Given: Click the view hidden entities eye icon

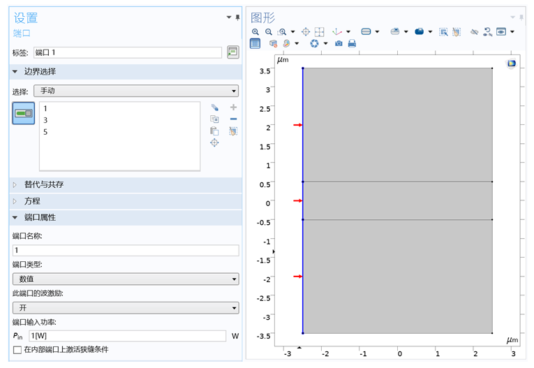Looking at the screenshot, I should (x=501, y=31).
